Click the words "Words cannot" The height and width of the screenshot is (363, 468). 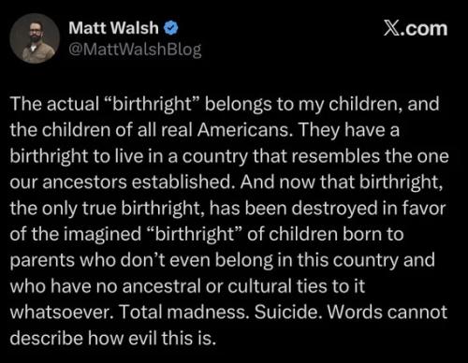click(x=388, y=312)
